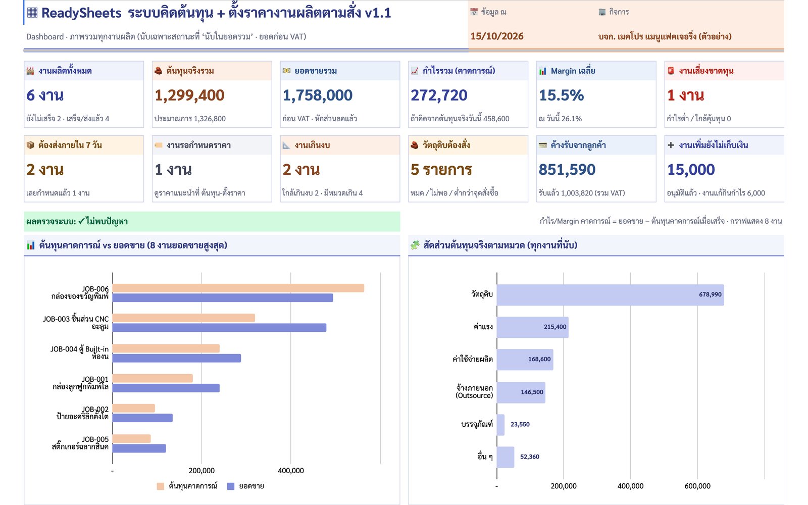Click the money icon on ยอดขายรวม card

tap(286, 71)
